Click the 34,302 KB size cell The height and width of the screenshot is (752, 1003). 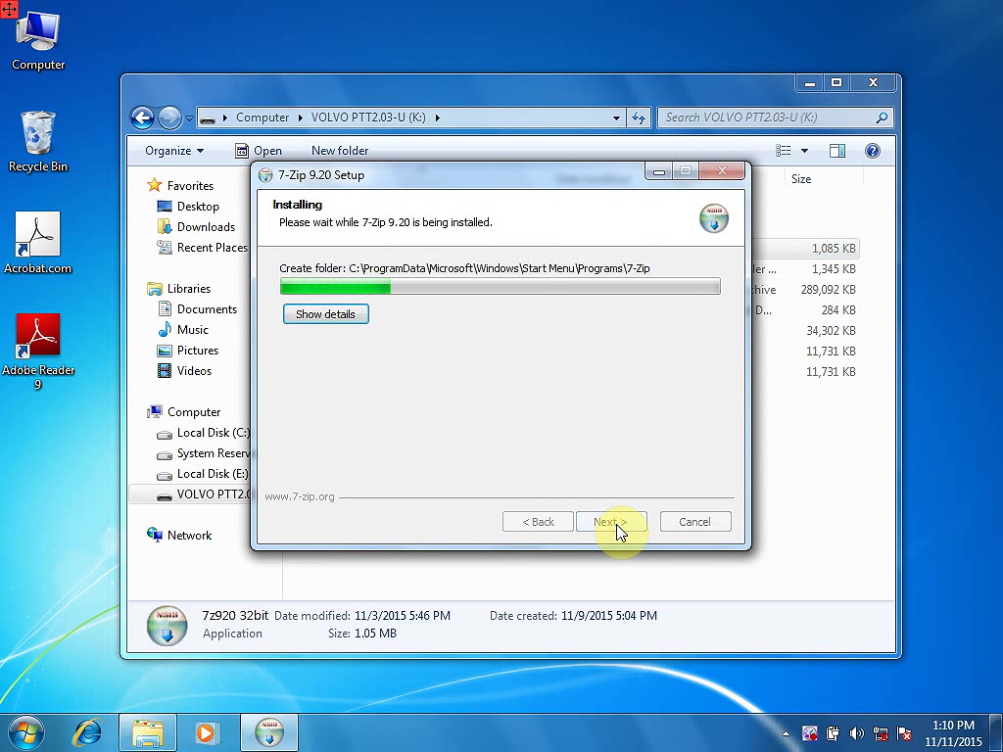click(x=831, y=331)
